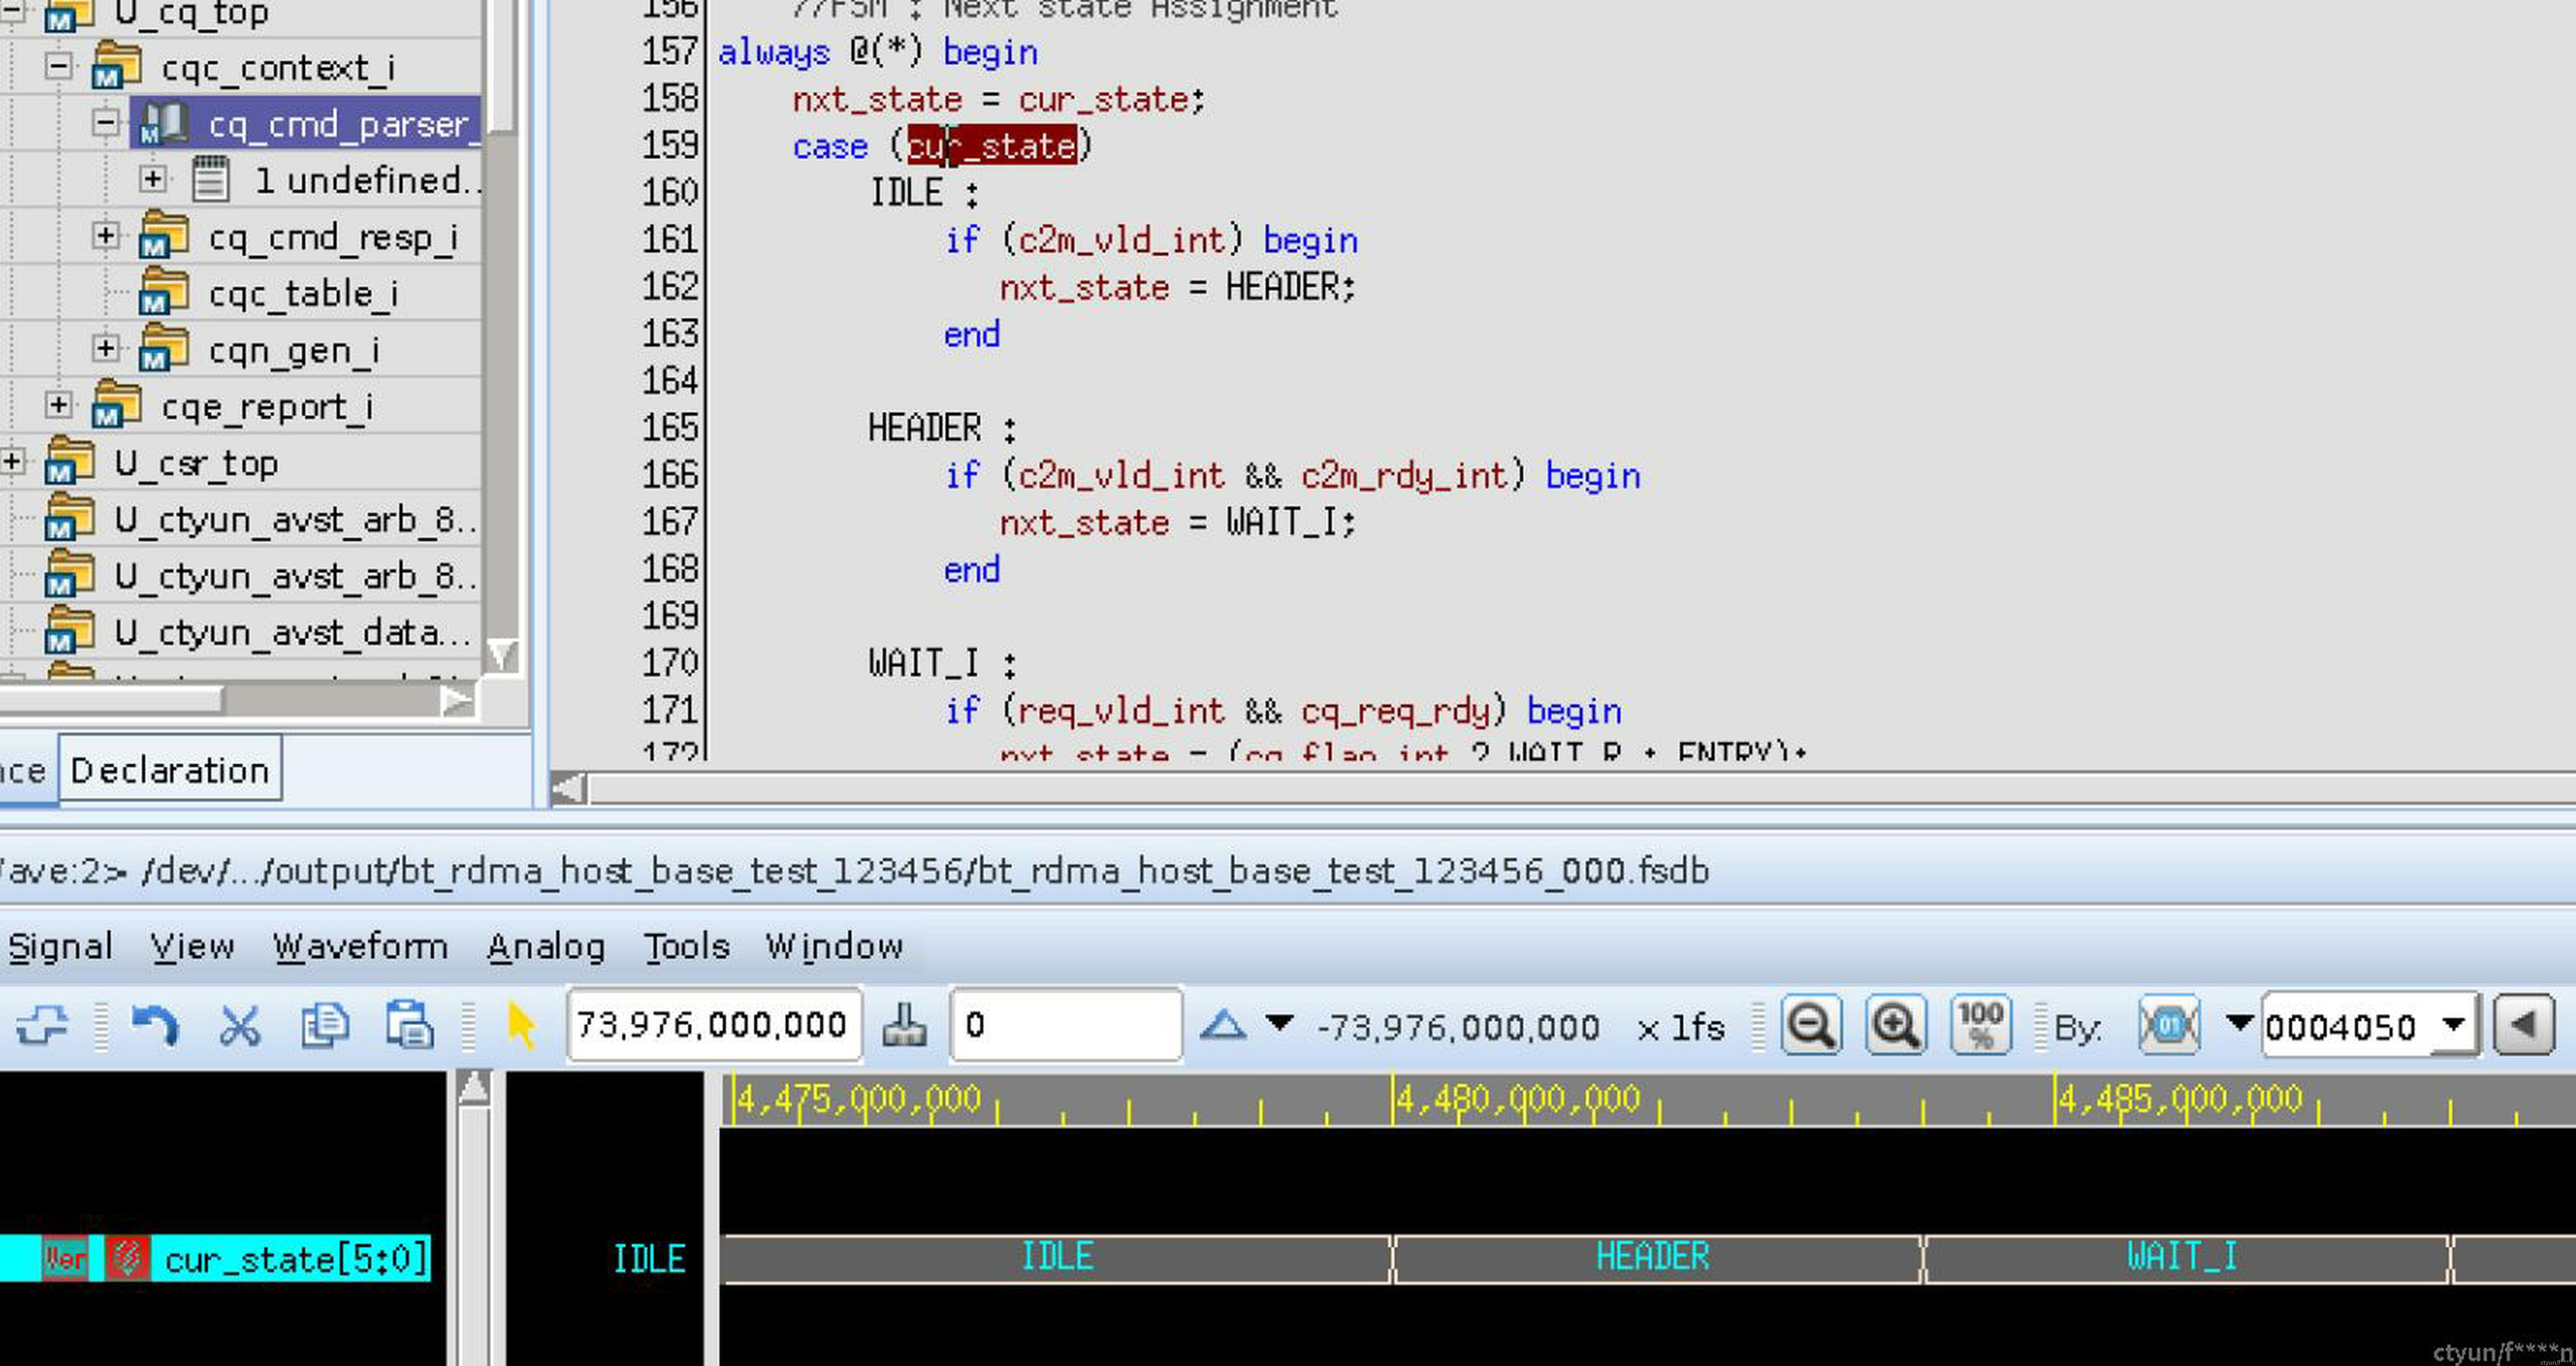Select U_ctyun_avst_data module in tree
The height and width of the screenshot is (1366, 2576).
pyautogui.click(x=292, y=633)
